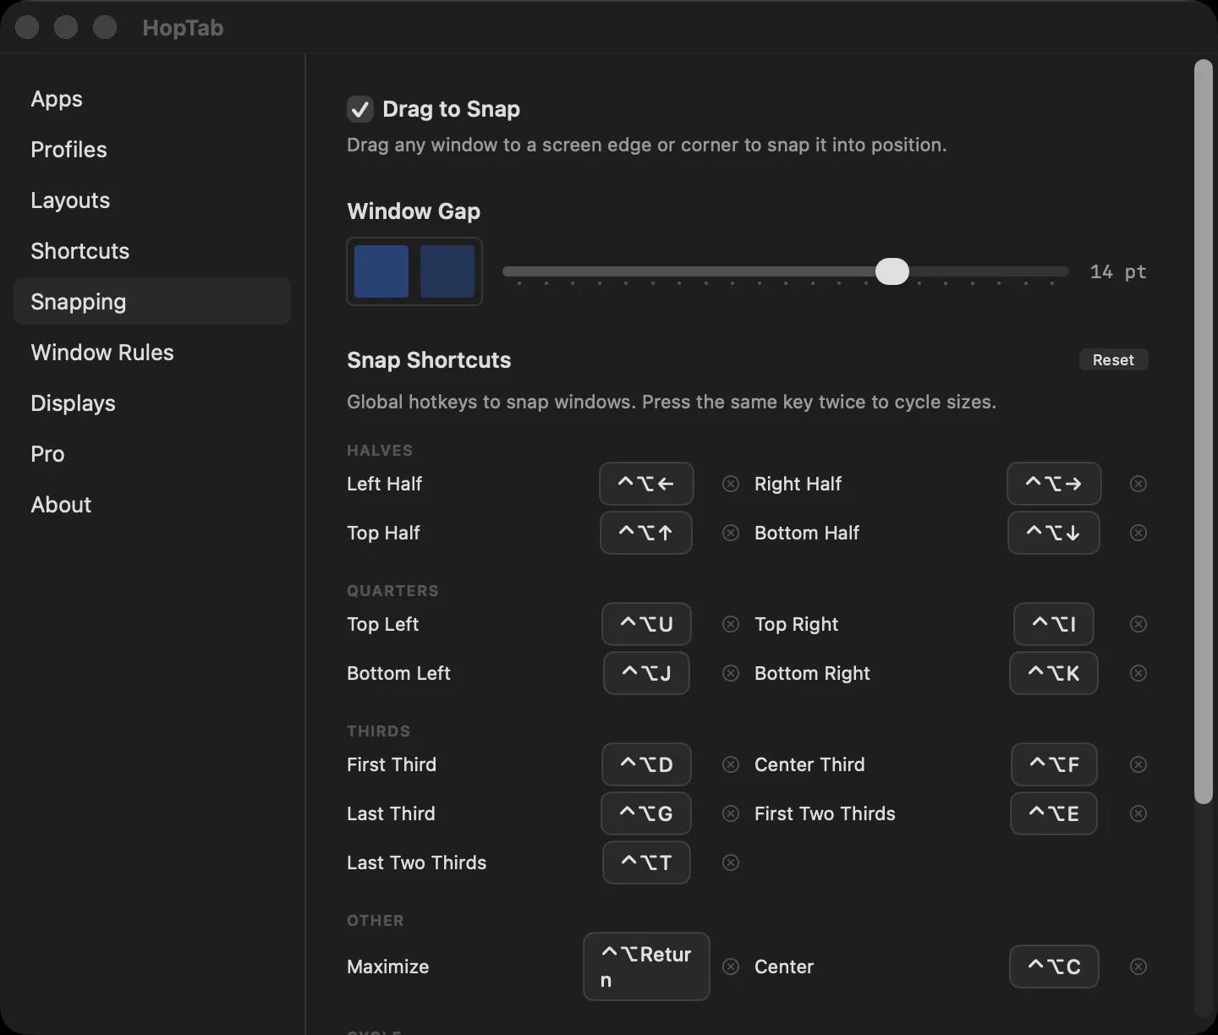Clear the Bottom Left shortcut

coord(731,673)
